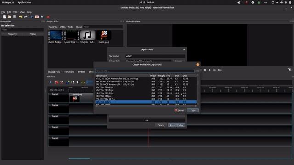Click Cancel in the Export Video dialog

[161, 125]
